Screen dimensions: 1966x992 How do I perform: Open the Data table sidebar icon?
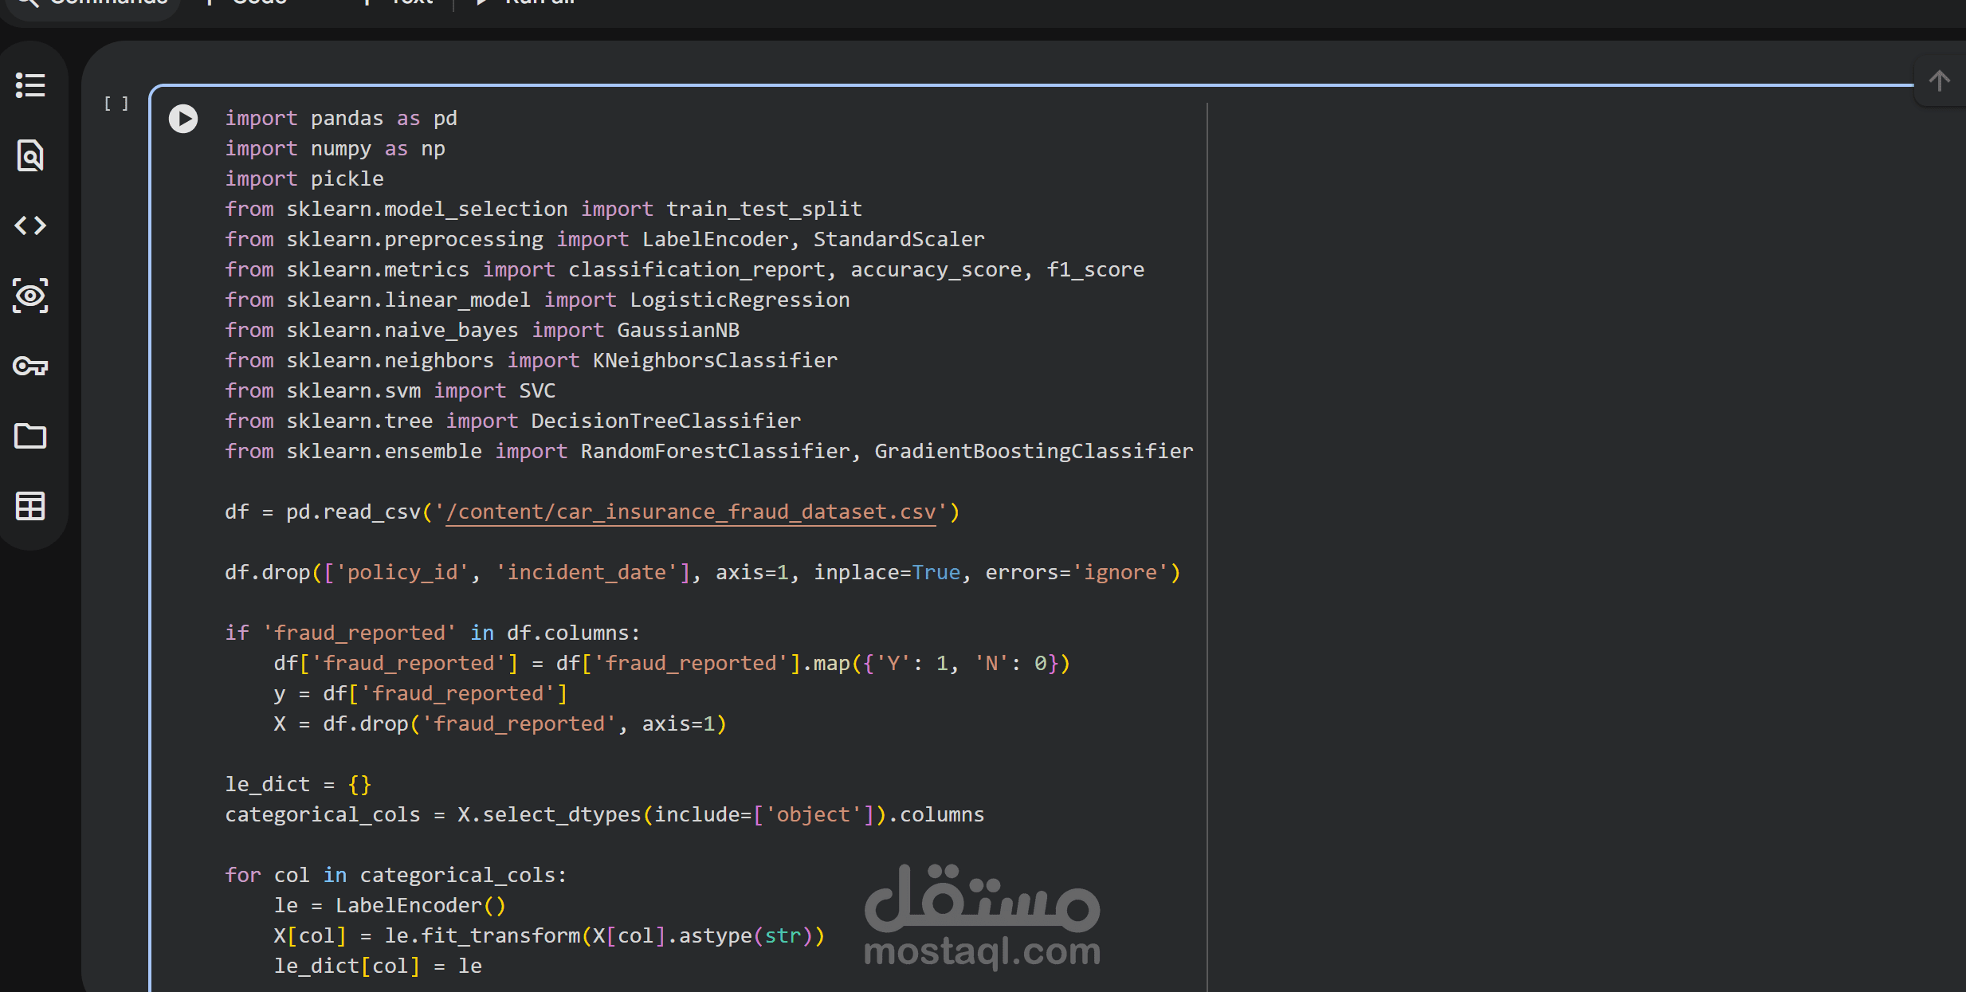[x=30, y=506]
